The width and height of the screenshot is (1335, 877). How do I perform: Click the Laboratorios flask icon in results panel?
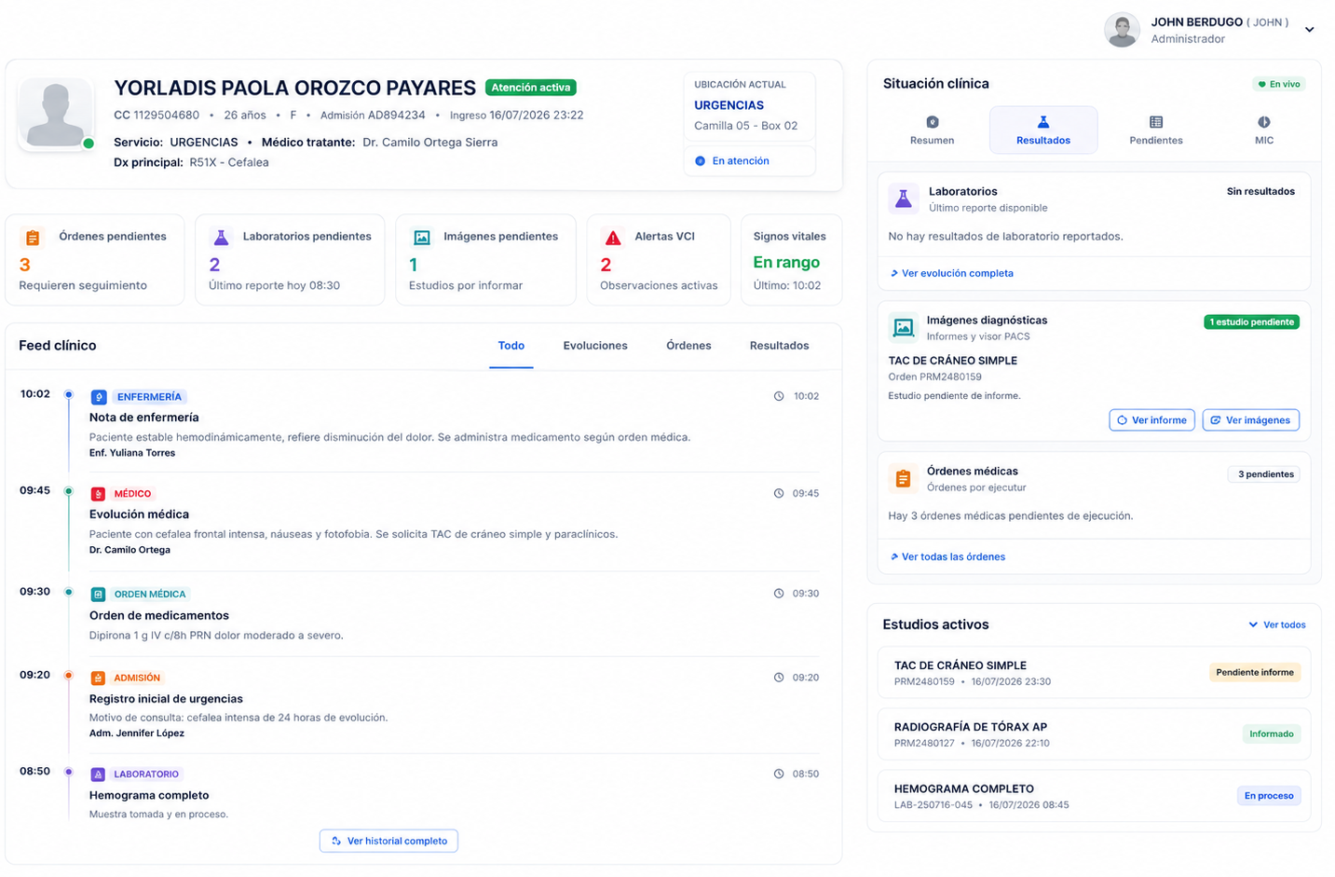pos(904,199)
